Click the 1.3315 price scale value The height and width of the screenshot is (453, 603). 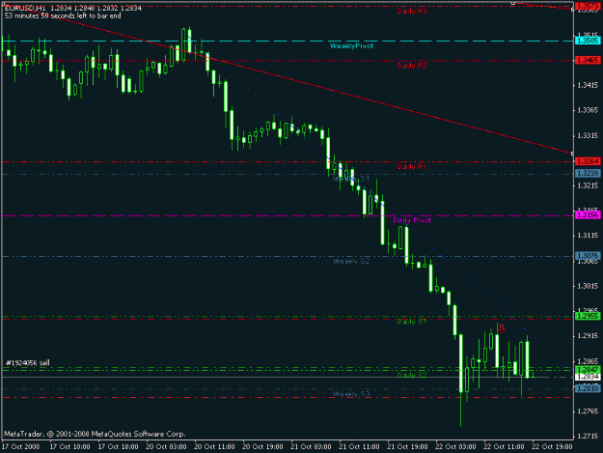point(588,136)
